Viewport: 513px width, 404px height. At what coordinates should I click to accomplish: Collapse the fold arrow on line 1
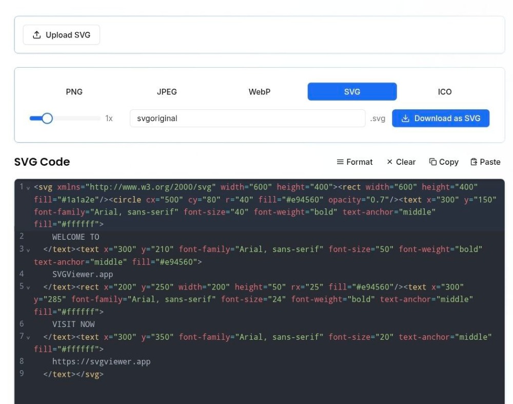28,187
